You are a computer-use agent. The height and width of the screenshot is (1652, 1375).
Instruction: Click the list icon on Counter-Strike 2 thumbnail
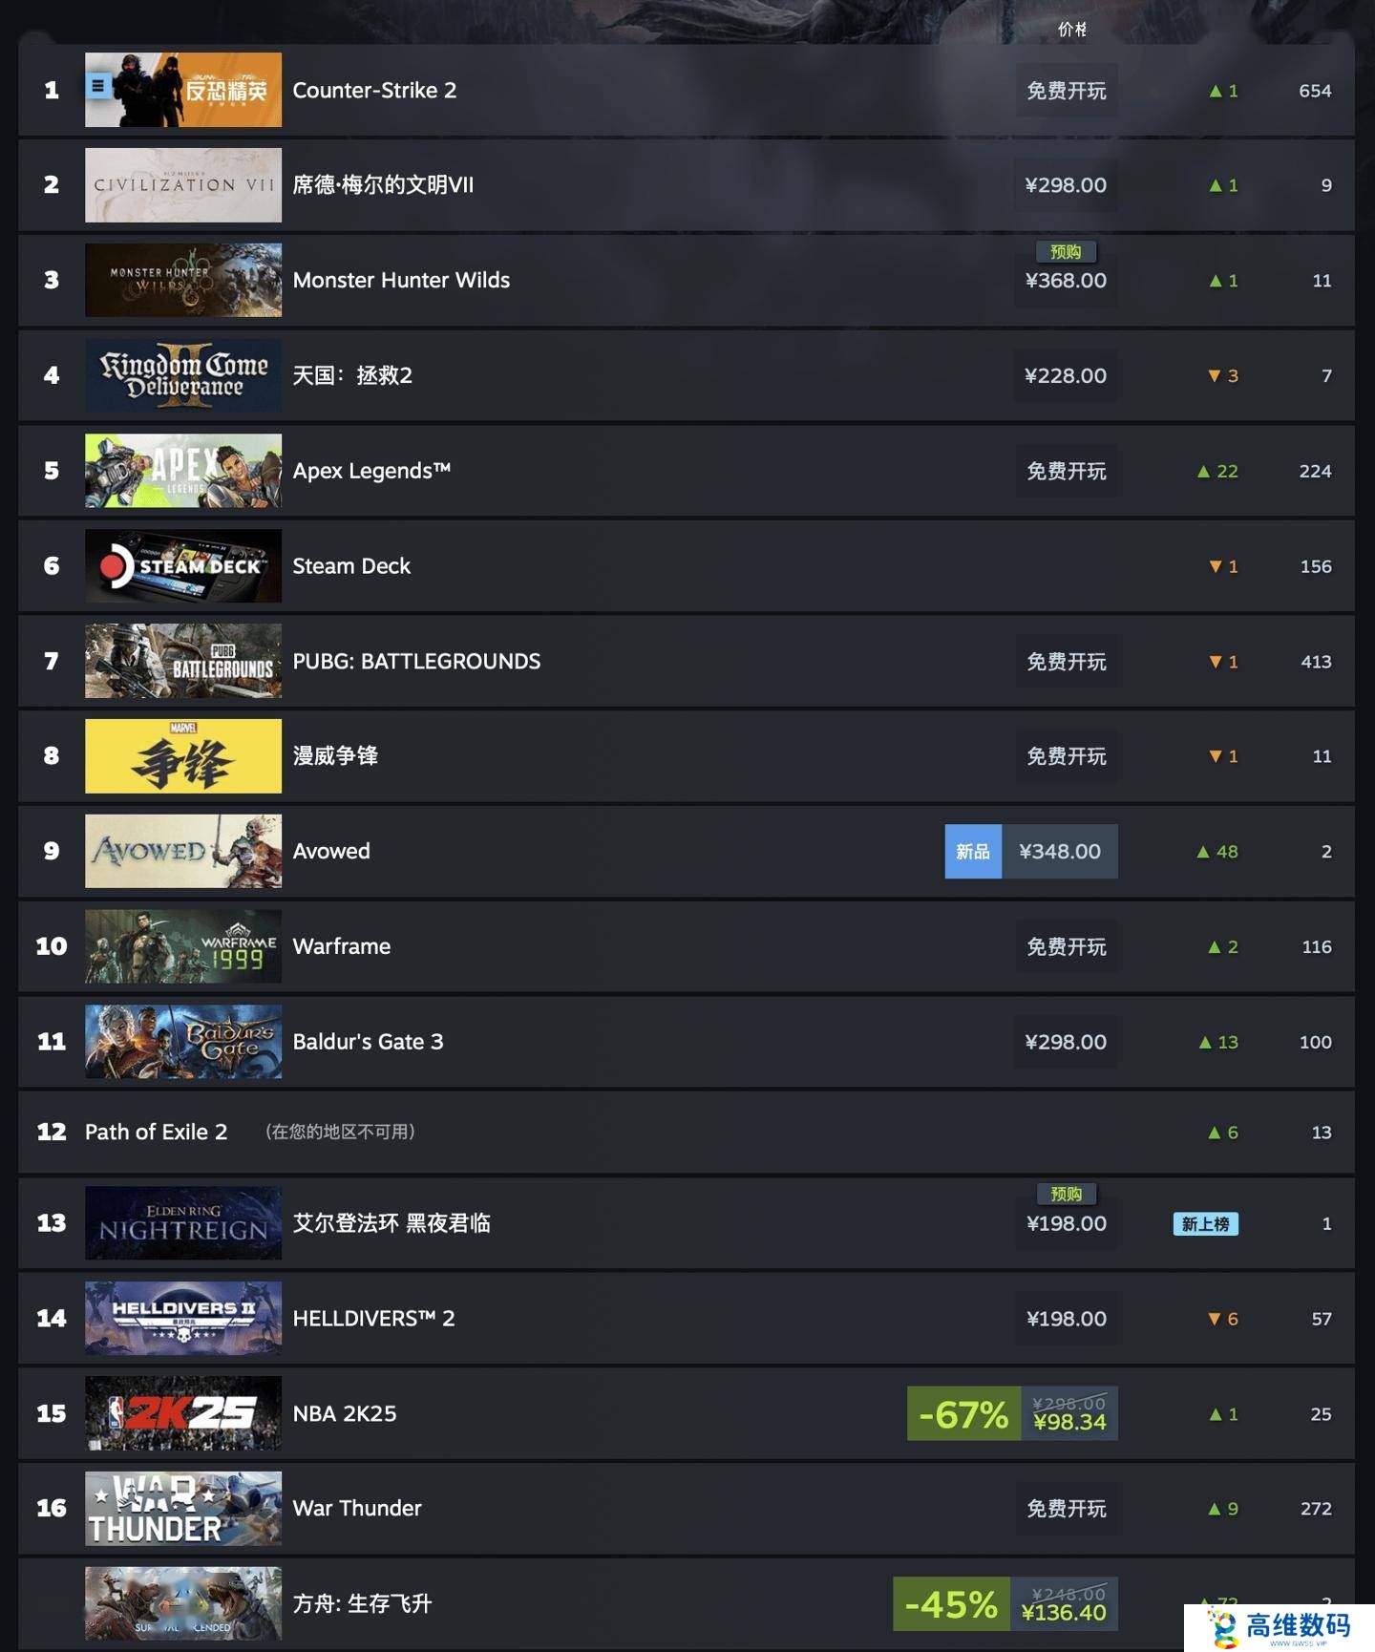(x=97, y=87)
